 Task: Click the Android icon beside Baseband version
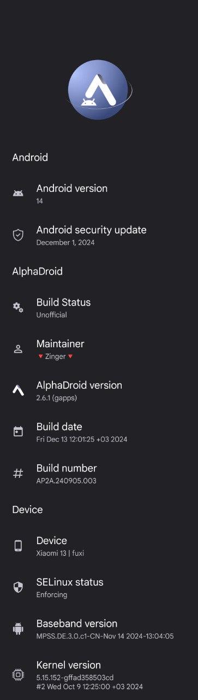[18, 629]
